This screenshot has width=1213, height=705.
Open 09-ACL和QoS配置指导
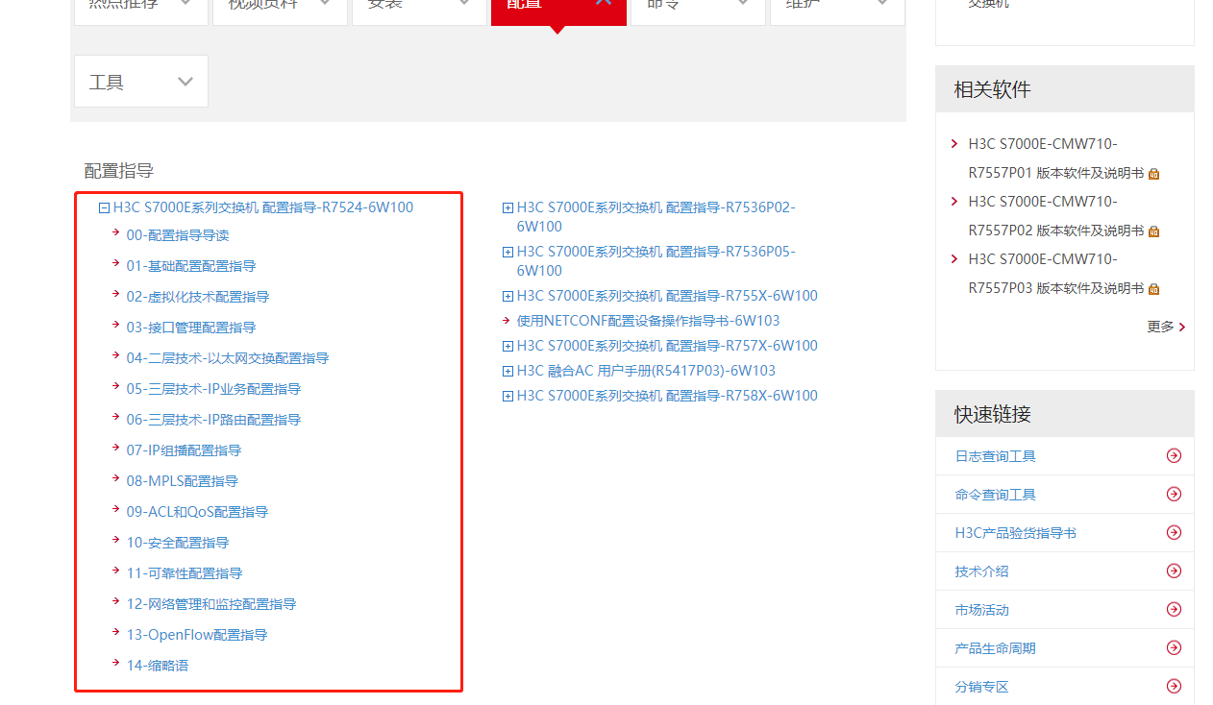(x=197, y=512)
